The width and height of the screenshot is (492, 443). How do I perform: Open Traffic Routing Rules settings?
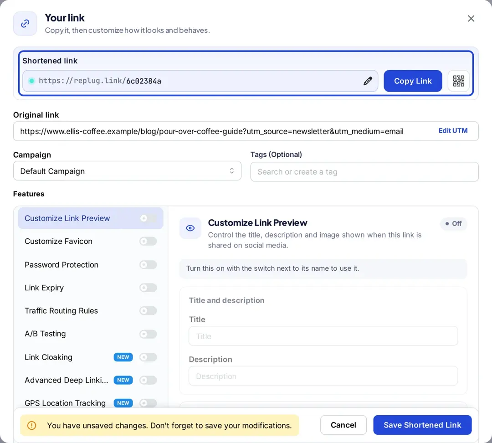(x=91, y=310)
